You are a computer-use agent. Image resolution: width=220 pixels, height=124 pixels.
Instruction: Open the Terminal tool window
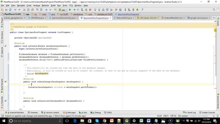click(33, 113)
